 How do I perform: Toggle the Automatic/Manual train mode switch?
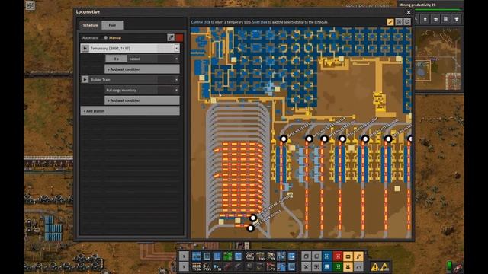click(105, 37)
